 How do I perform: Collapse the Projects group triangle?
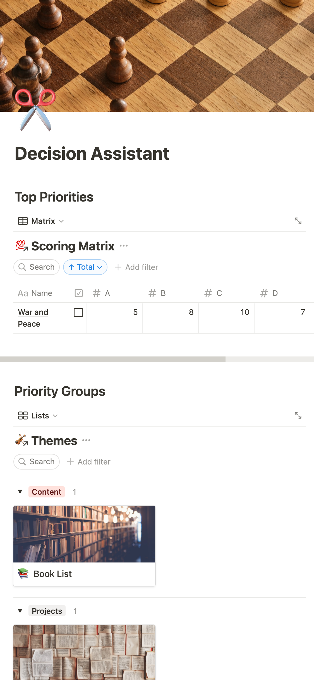click(20, 611)
